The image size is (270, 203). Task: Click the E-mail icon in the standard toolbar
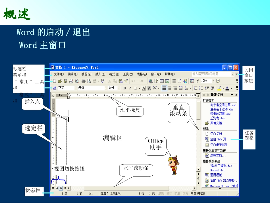[71, 81]
